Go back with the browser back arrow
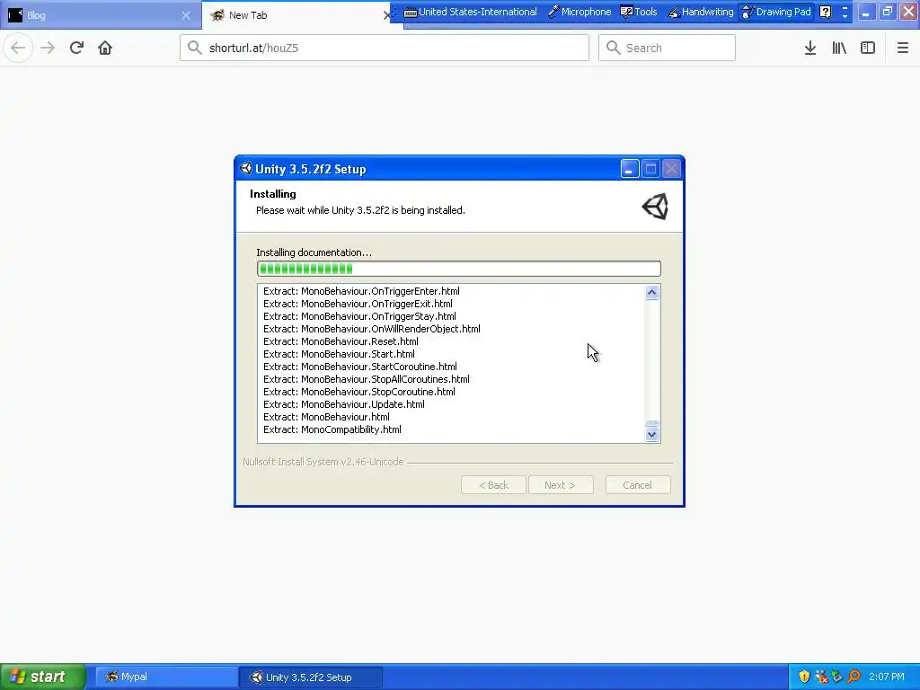This screenshot has width=920, height=690. click(x=18, y=49)
